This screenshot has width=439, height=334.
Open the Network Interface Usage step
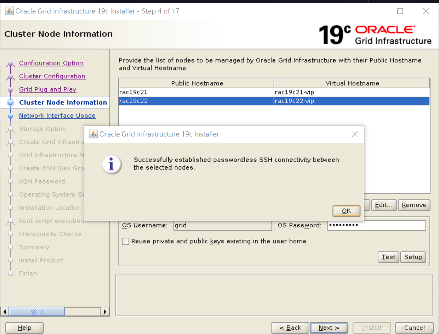point(57,116)
